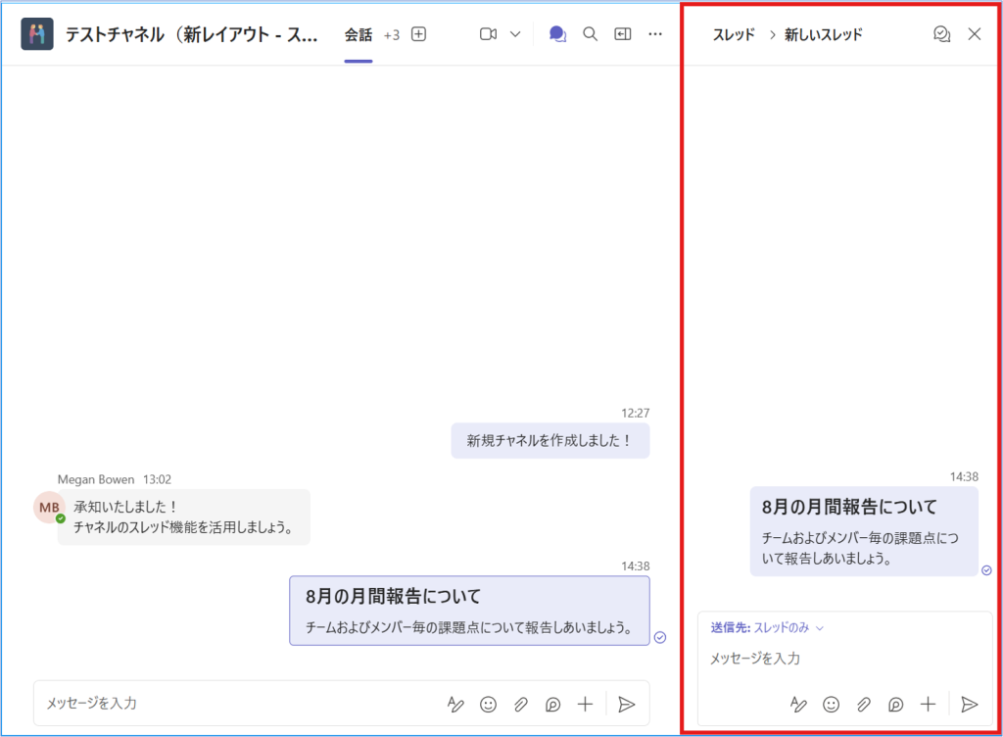Click the スレッド breadcrumb in thread pane
Viewport: 1003px width, 737px height.
[734, 34]
